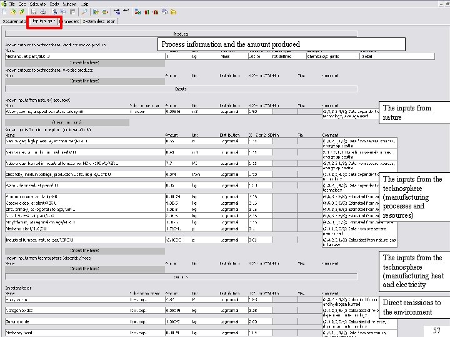Click 'Insert line here' under electricity/heat inputs
The width and height of the screenshot is (450, 337).
click(x=85, y=269)
